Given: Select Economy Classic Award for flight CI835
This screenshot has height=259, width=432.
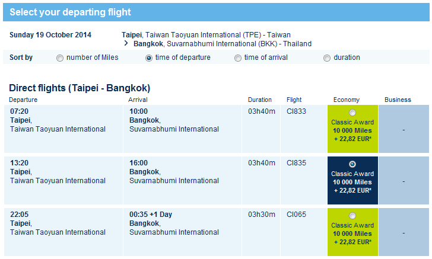Looking at the screenshot, I should pyautogui.click(x=352, y=164).
